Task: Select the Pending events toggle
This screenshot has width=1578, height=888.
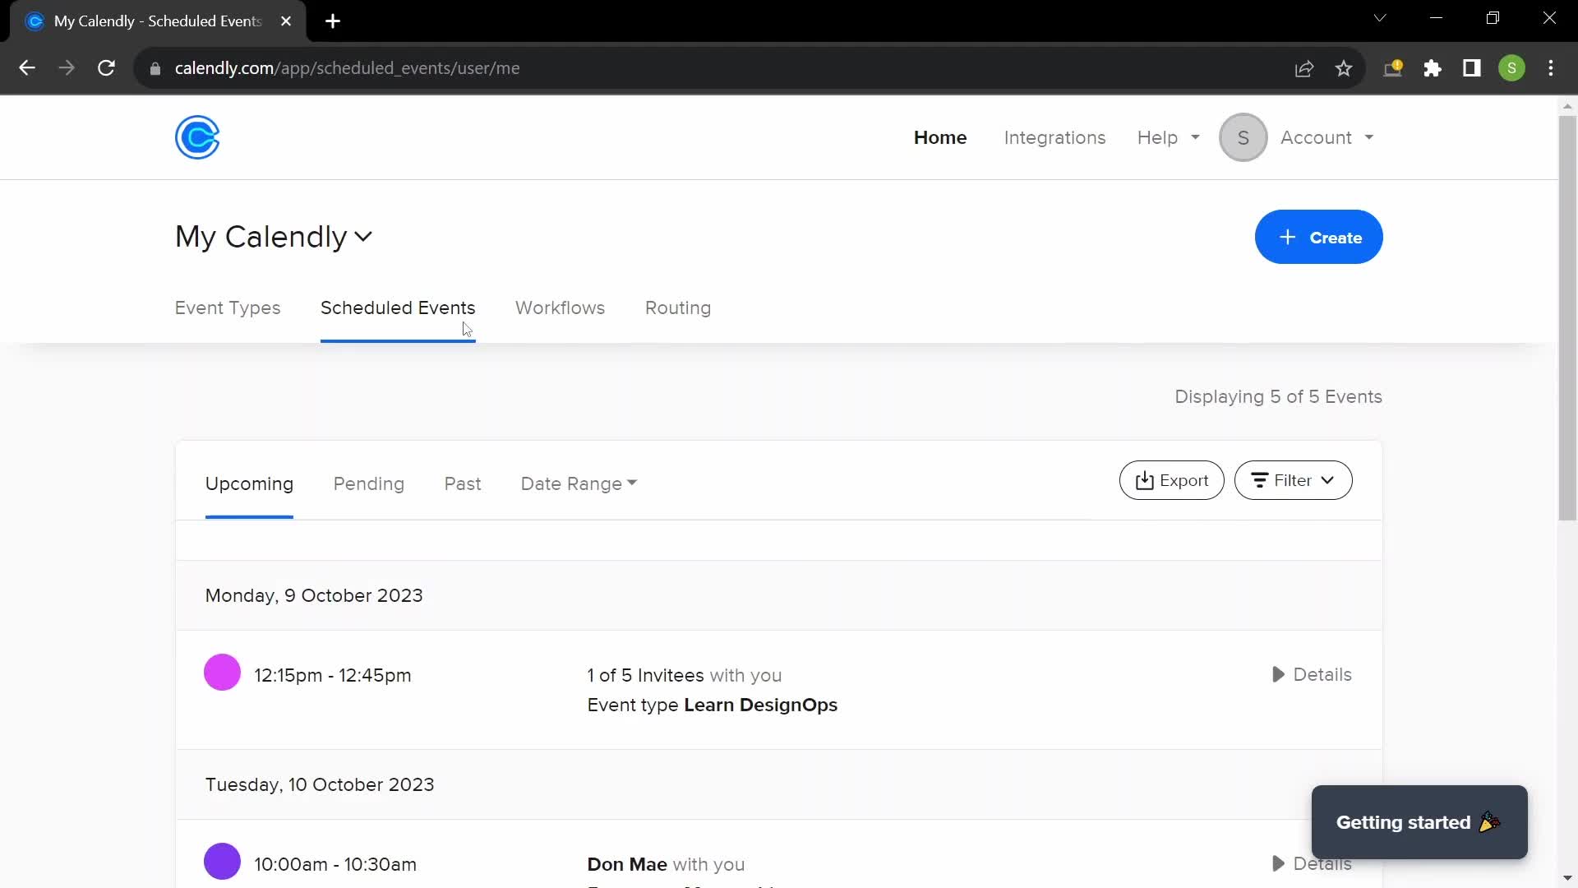Action: [x=368, y=484]
